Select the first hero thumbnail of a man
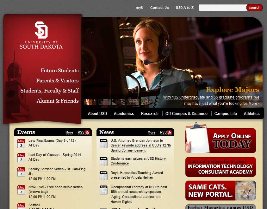 (90, 102)
